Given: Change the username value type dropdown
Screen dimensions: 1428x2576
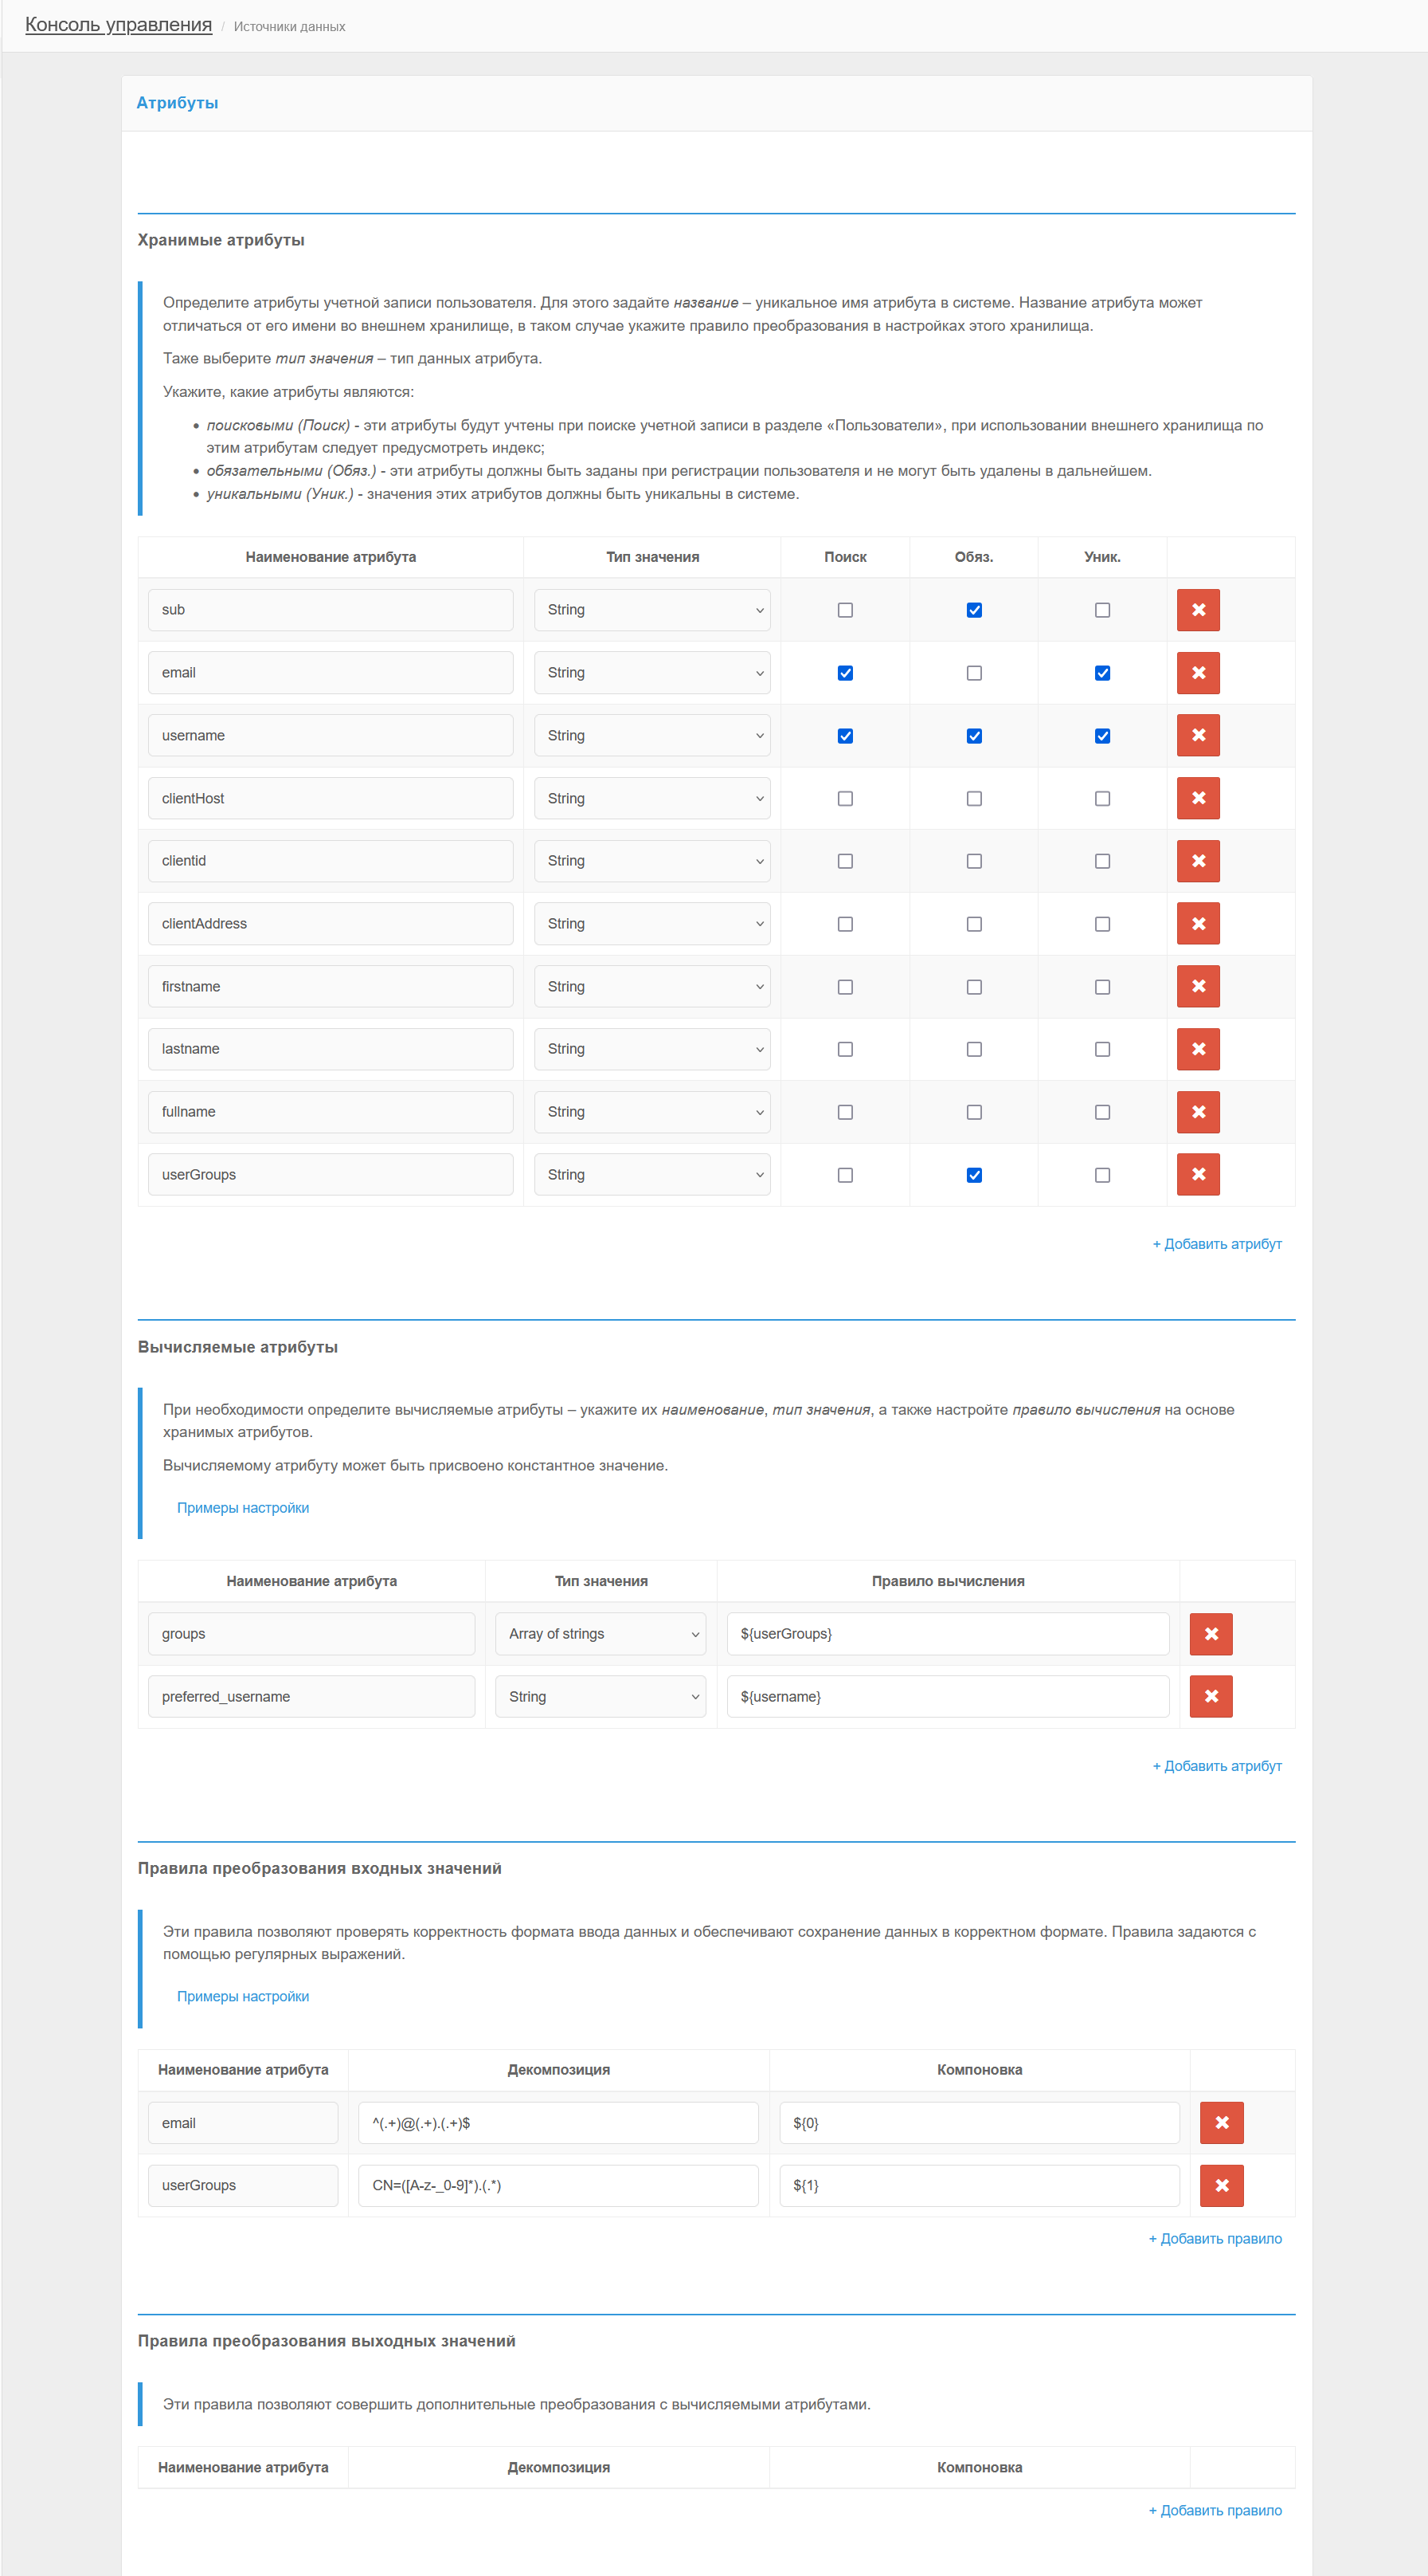Looking at the screenshot, I should [651, 735].
